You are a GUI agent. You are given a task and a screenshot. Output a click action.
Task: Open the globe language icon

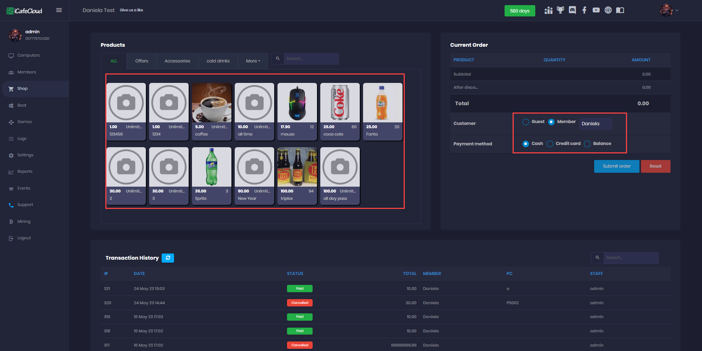click(608, 10)
